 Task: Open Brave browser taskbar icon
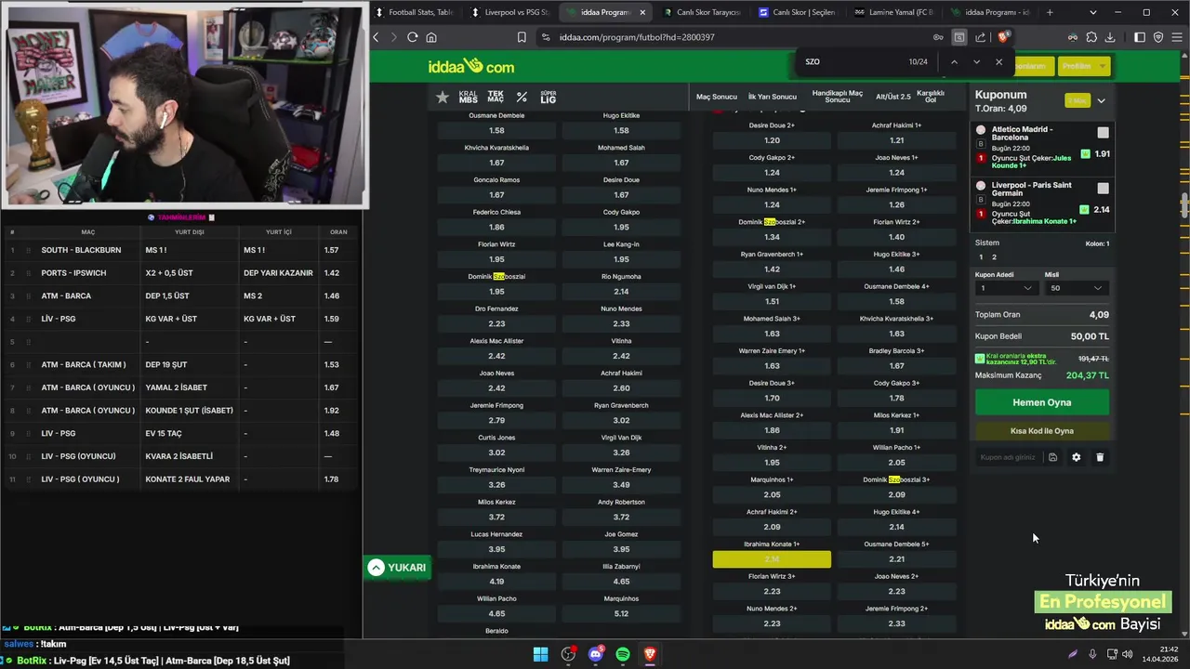coord(651,654)
